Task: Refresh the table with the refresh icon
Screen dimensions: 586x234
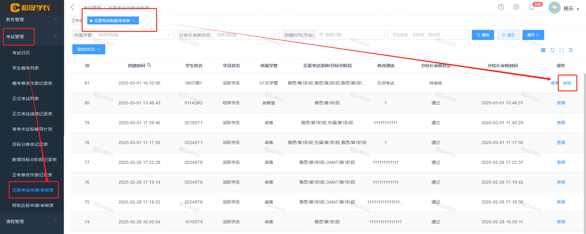Action: tap(552, 50)
